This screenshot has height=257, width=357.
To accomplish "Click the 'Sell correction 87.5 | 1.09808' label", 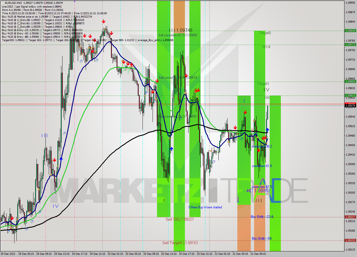I will pos(178,35).
